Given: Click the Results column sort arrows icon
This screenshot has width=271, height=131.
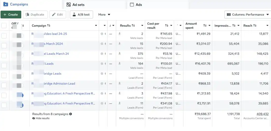Looking at the screenshot, I should click(133, 25).
